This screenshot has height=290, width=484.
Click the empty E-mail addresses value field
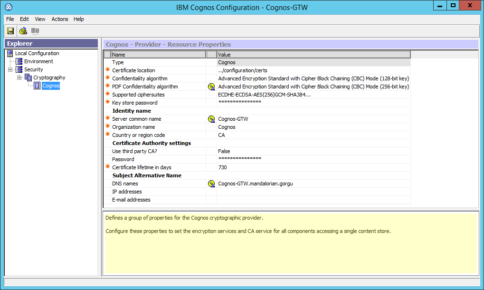[x=313, y=200]
